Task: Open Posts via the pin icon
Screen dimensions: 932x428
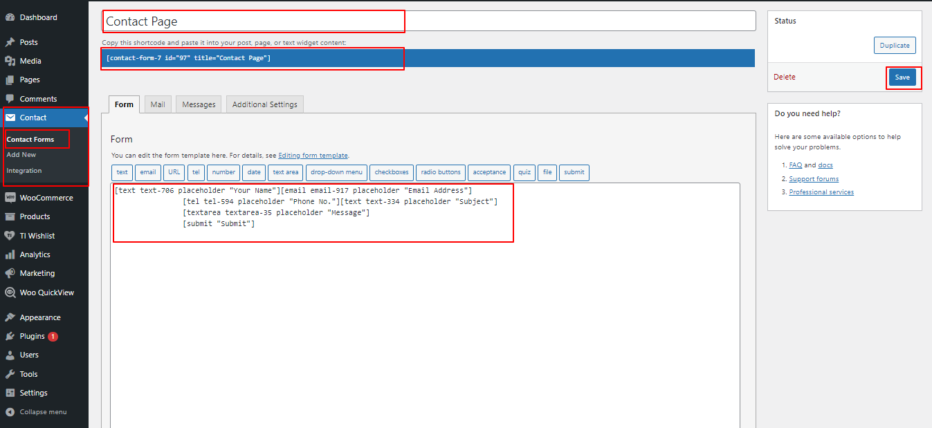Action: click(x=10, y=42)
